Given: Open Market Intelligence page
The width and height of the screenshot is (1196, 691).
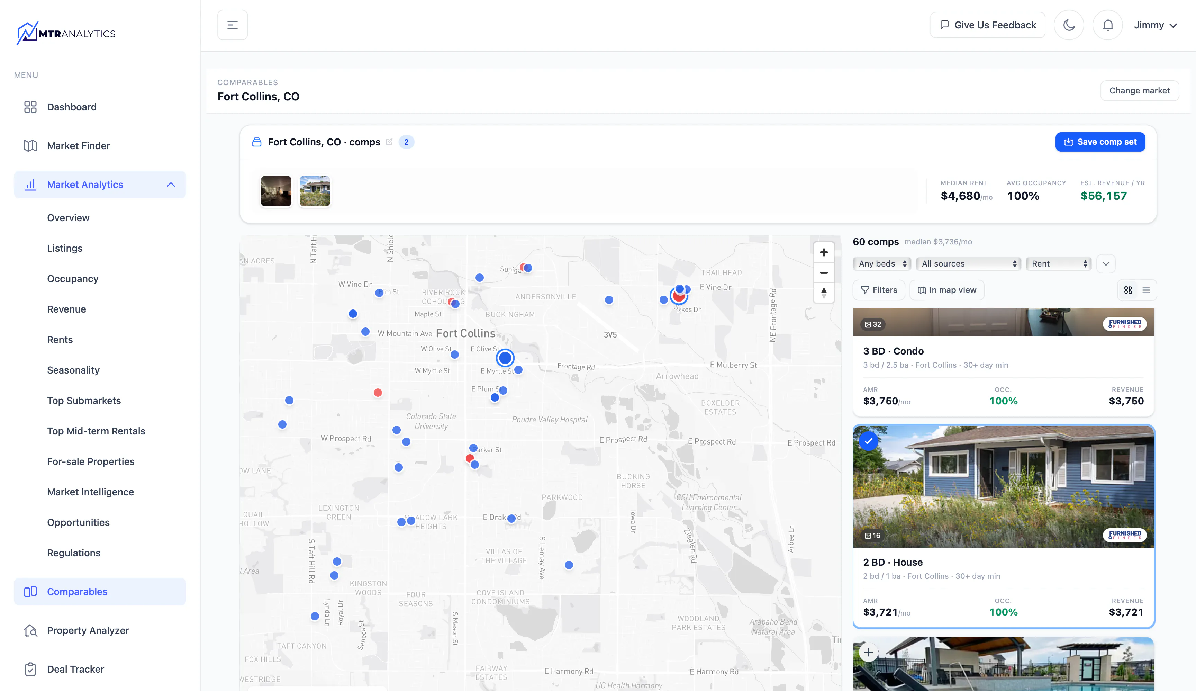Looking at the screenshot, I should (x=90, y=492).
